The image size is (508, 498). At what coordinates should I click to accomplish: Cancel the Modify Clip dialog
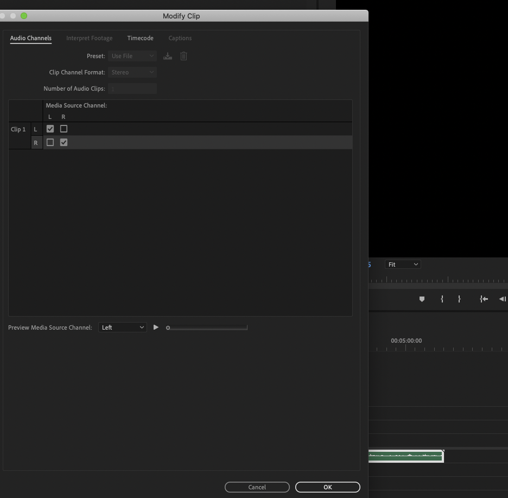[x=257, y=487]
